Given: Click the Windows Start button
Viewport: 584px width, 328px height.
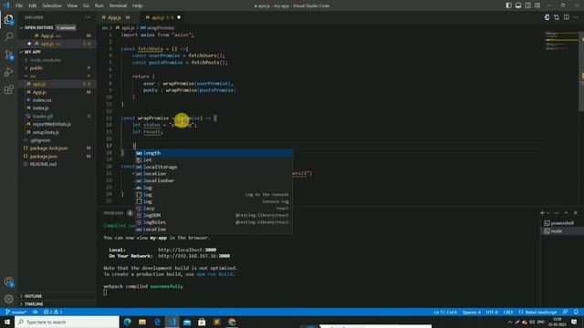Looking at the screenshot, I should [7, 322].
